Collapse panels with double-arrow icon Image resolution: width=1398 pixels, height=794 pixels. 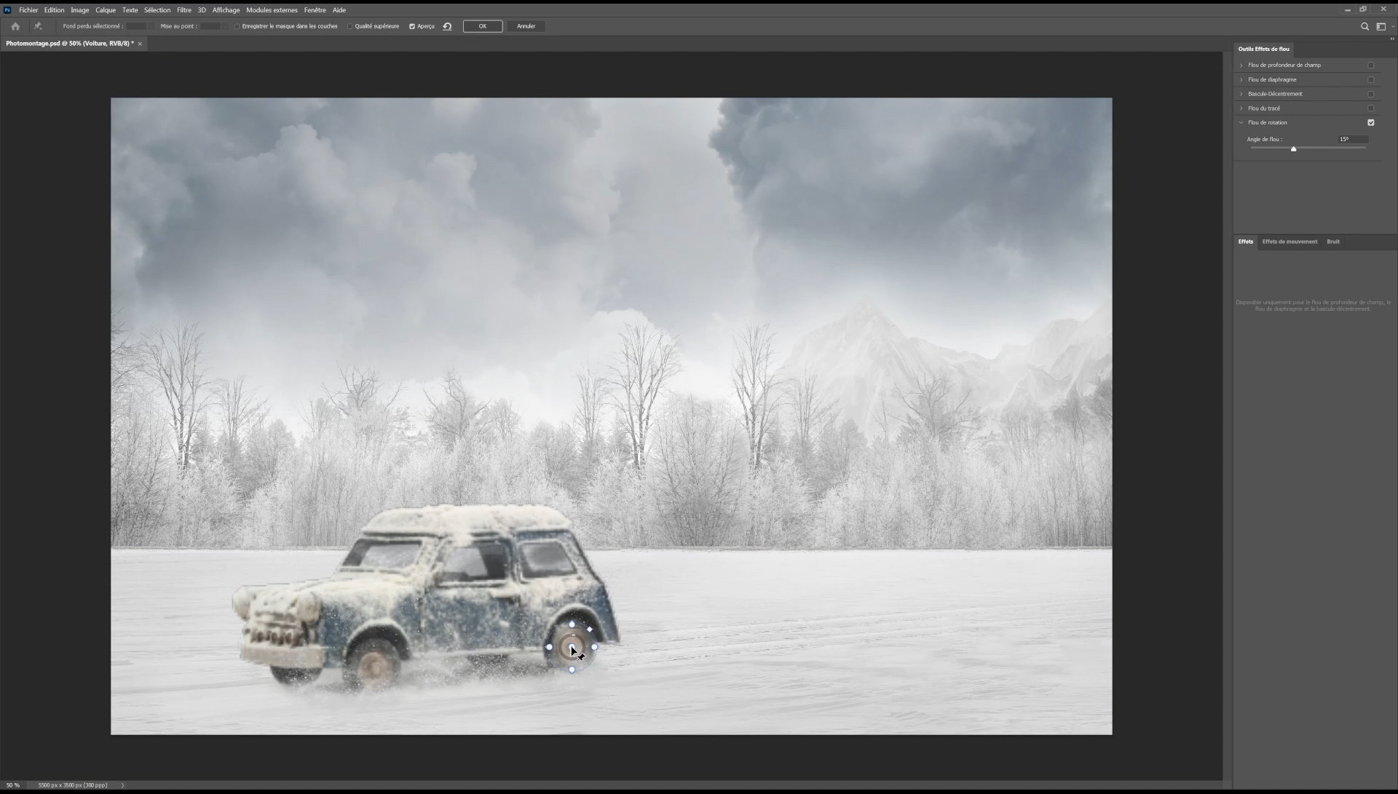point(1392,39)
